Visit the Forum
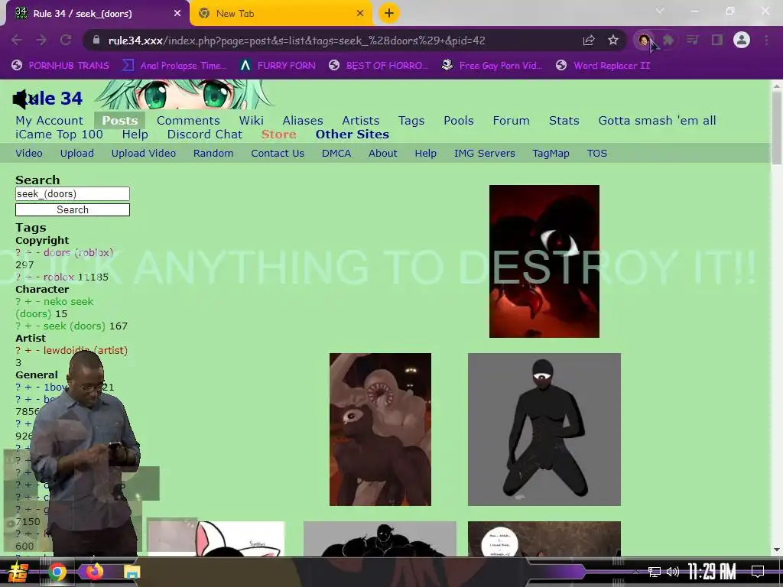 click(511, 120)
